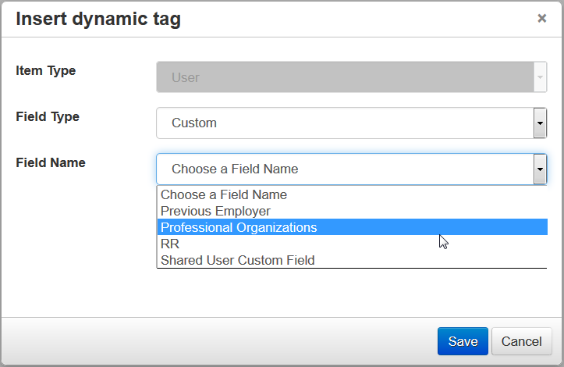Image resolution: width=564 pixels, height=367 pixels.
Task: Click the Item Type label
Action: [x=46, y=70]
